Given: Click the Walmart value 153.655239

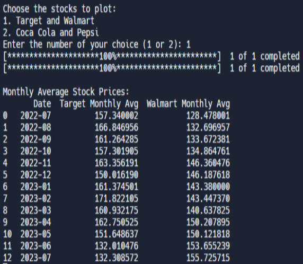Looking at the screenshot, I should [x=208, y=246].
